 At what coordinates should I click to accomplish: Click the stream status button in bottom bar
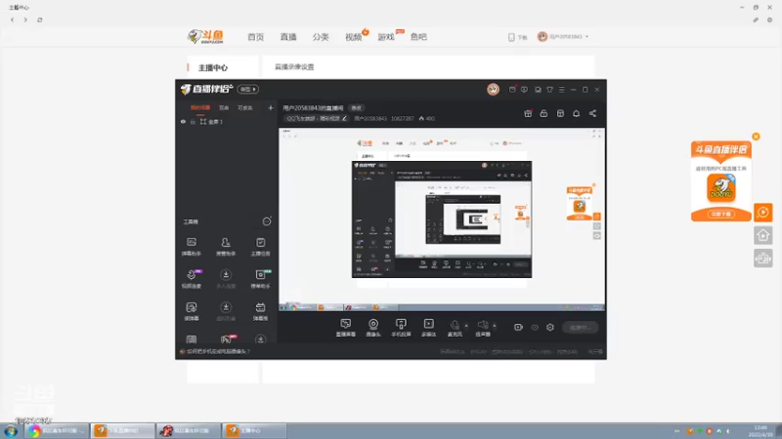580,328
